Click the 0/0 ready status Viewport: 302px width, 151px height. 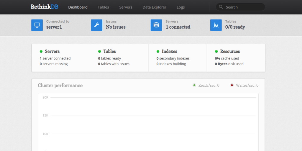coord(235,27)
